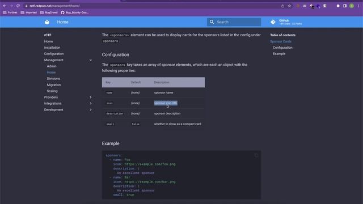Click the 'false' default value cell

tap(136, 124)
